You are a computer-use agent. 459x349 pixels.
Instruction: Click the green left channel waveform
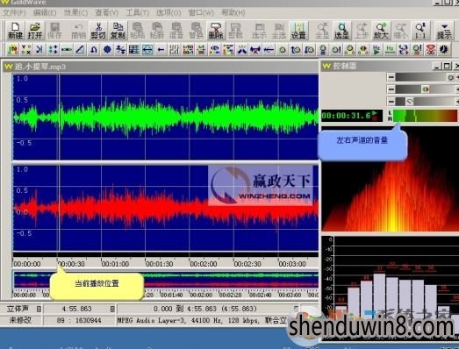(165, 117)
